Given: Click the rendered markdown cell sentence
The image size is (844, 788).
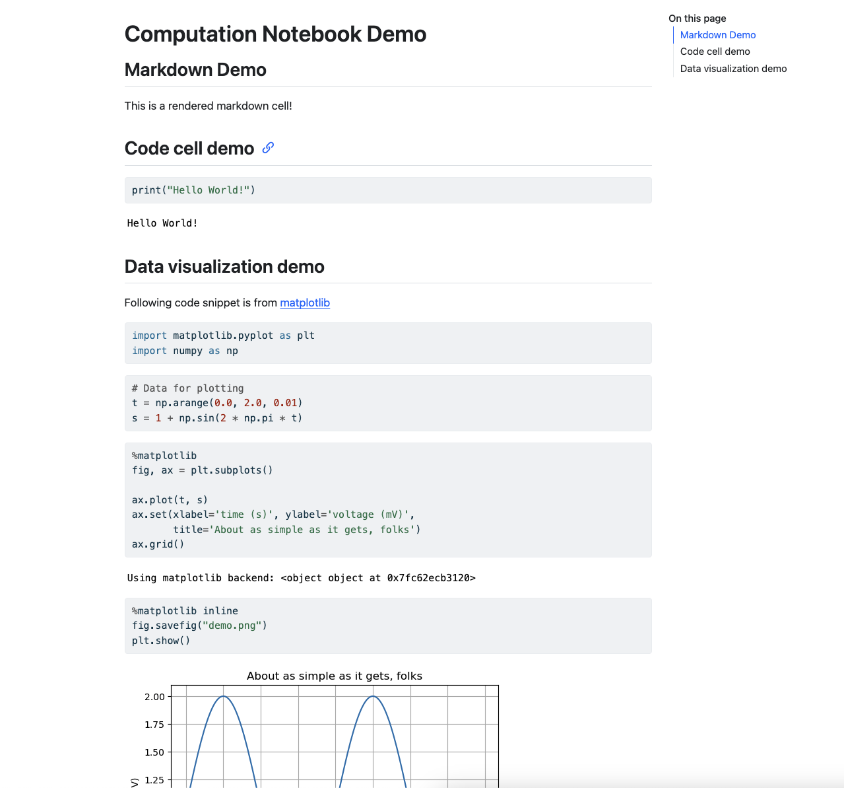Looking at the screenshot, I should coord(209,106).
